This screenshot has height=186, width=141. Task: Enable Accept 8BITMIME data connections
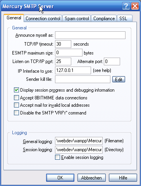click(16, 98)
